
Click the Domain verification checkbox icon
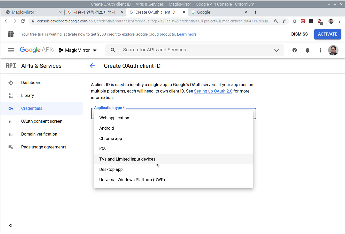click(x=11, y=134)
